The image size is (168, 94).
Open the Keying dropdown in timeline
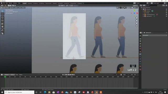click(x=13, y=75)
